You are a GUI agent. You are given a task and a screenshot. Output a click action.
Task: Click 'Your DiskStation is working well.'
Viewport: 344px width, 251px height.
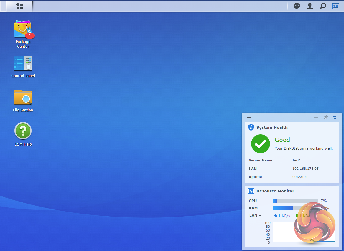pos(304,148)
